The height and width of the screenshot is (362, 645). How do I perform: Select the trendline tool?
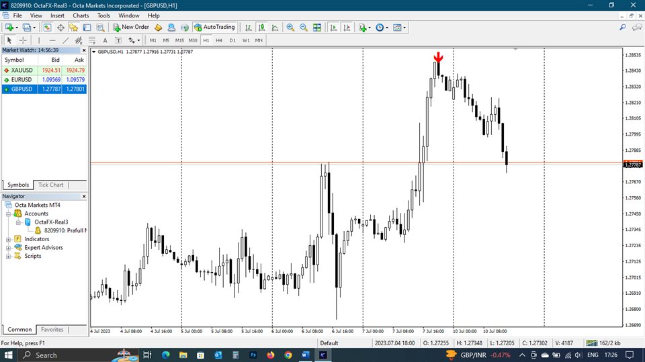(65, 40)
